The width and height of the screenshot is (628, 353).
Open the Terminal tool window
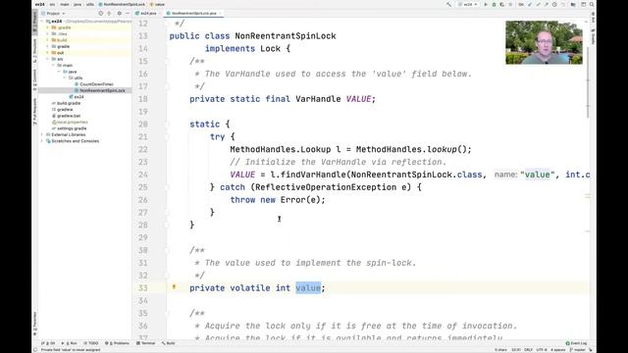[145, 343]
